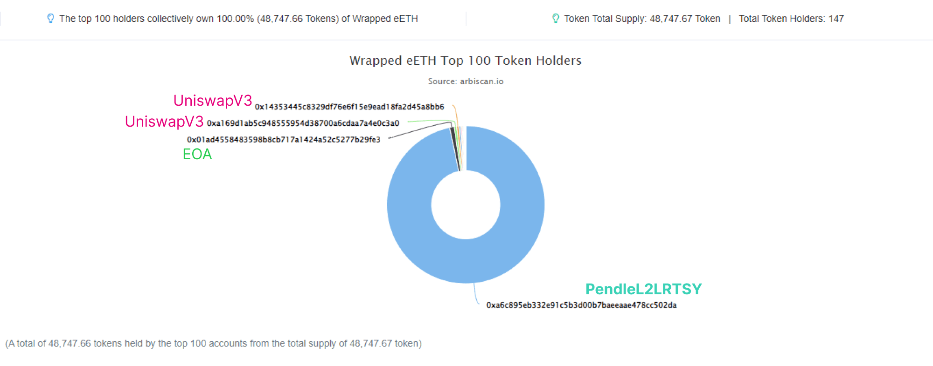Click the footer summary text in parentheses
The height and width of the screenshot is (366, 933).
(x=213, y=344)
